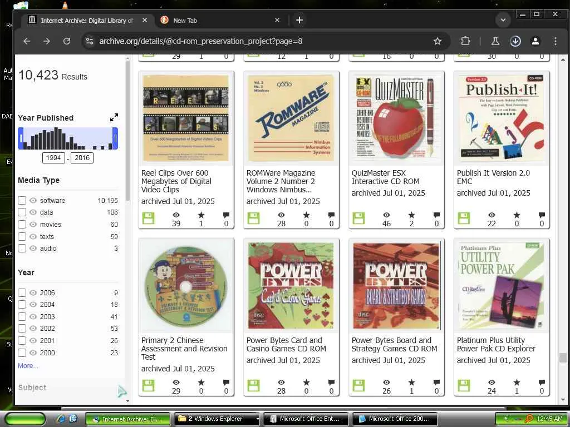Click the 1994 start year field
The width and height of the screenshot is (570, 427).
pyautogui.click(x=53, y=157)
